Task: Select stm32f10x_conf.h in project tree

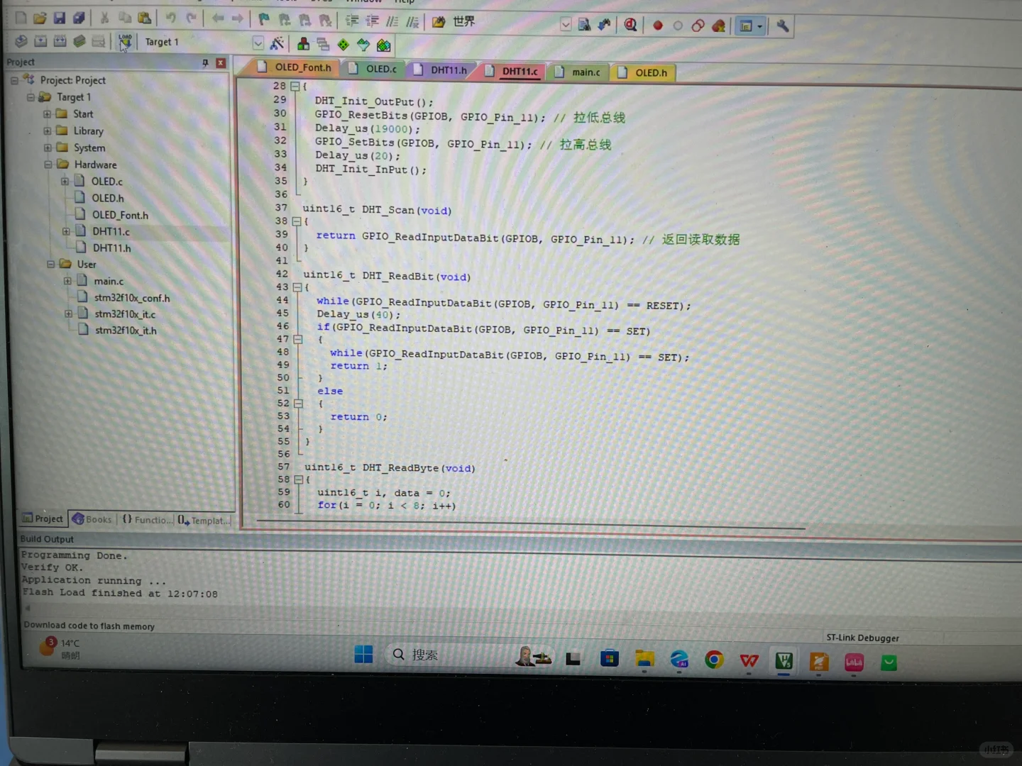Action: point(132,298)
